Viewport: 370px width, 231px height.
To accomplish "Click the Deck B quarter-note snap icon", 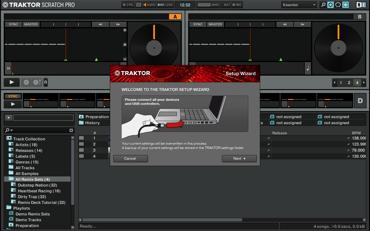I will pyautogui.click(x=308, y=68).
